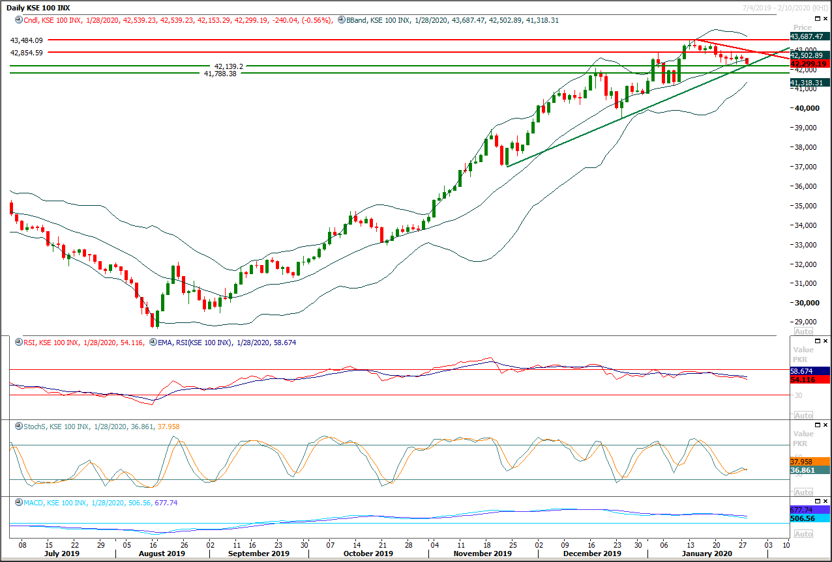The width and height of the screenshot is (832, 562).
Task: Maximize the MACD indicator panel
Action: (818, 502)
